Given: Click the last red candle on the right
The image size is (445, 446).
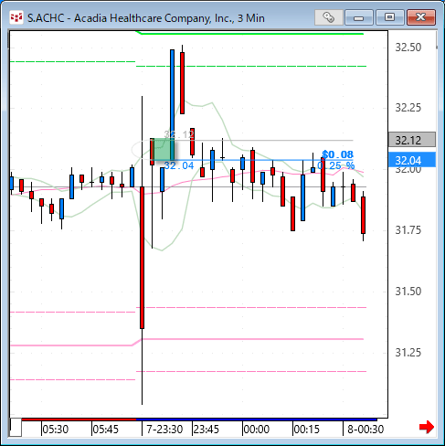Looking at the screenshot, I should coord(363,215).
